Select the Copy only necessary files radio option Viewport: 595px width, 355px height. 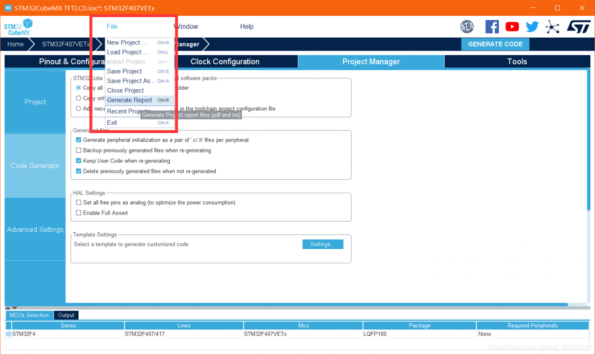[x=79, y=98]
